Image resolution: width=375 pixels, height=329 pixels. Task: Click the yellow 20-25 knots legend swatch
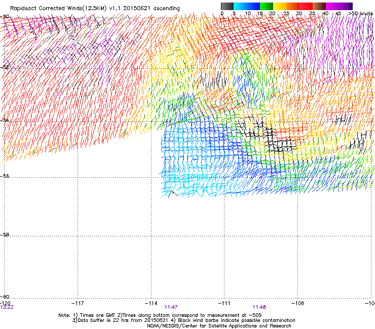click(280, 6)
